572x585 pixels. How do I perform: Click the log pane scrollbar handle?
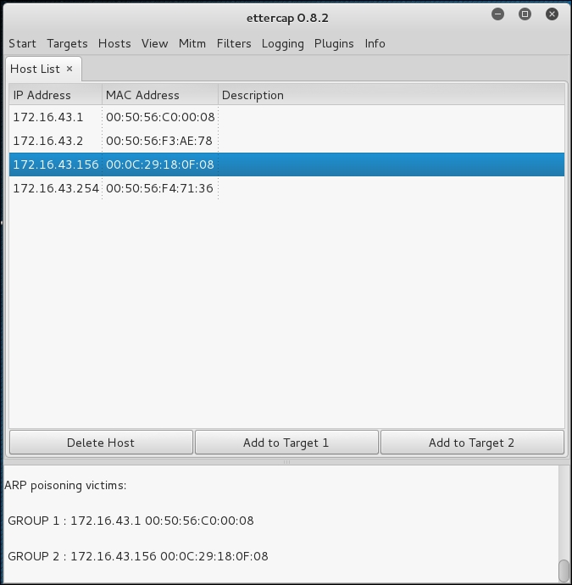(x=564, y=571)
